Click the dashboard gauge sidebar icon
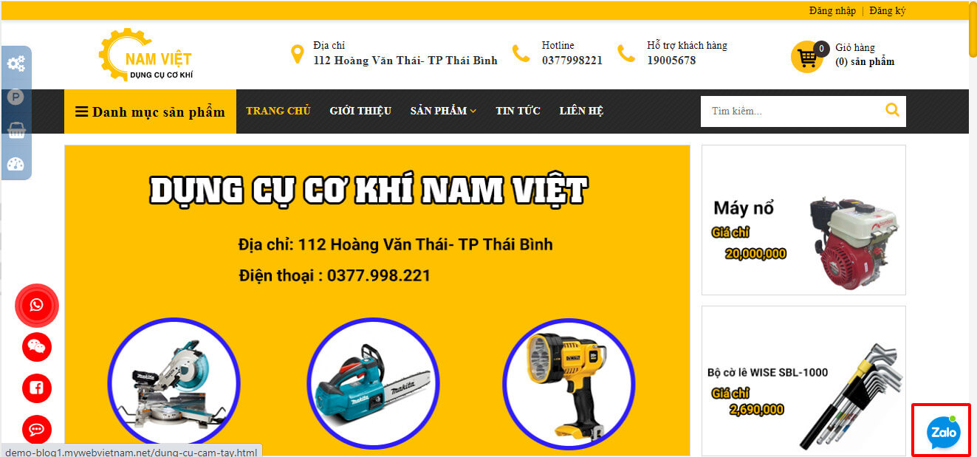This screenshot has width=977, height=457. (x=16, y=164)
